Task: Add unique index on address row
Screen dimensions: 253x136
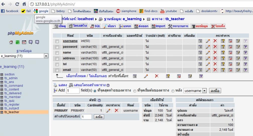Action: click(x=230, y=58)
